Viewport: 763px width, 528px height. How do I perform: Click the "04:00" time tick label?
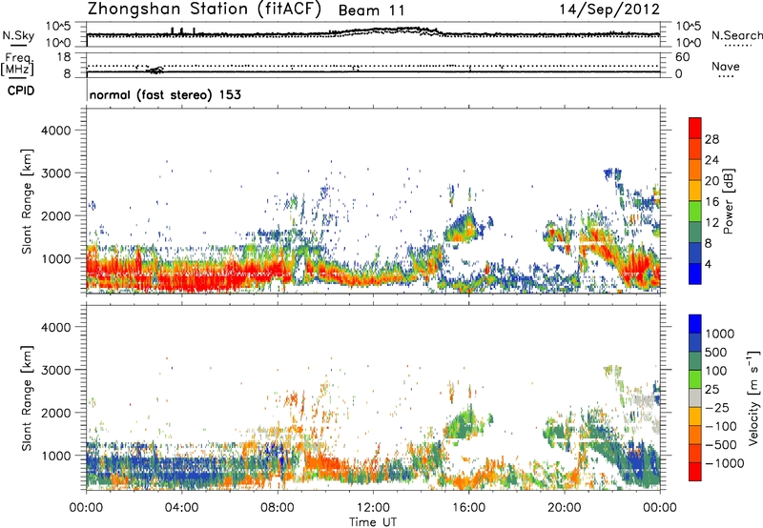click(181, 508)
